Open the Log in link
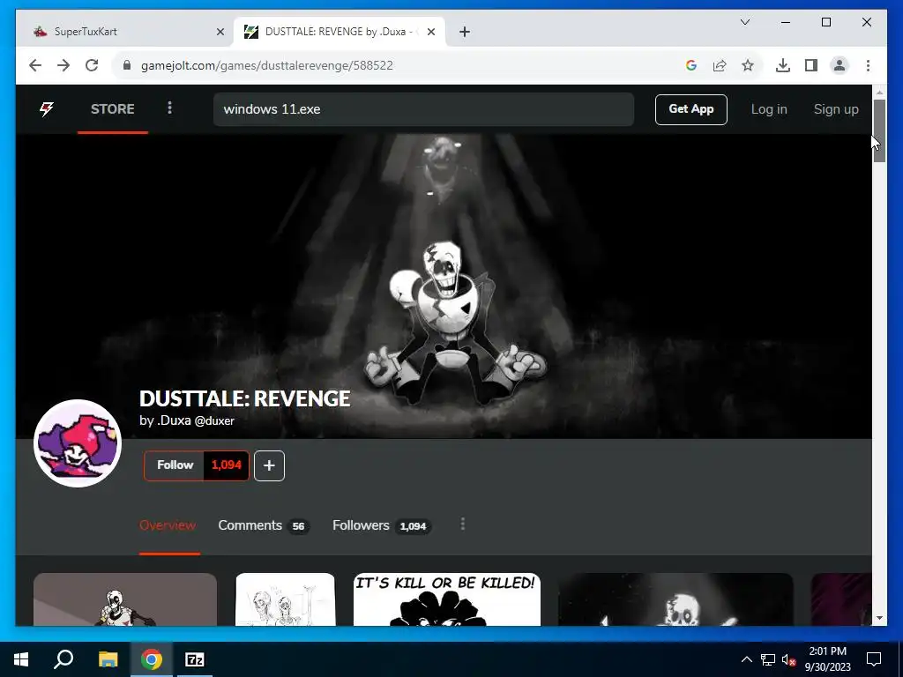 click(x=769, y=109)
